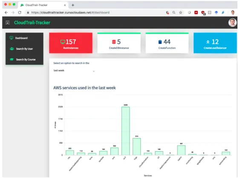Close the CloudTrail-Tracker tab
Viewport: 240px width, 178px height.
click(x=65, y=5)
